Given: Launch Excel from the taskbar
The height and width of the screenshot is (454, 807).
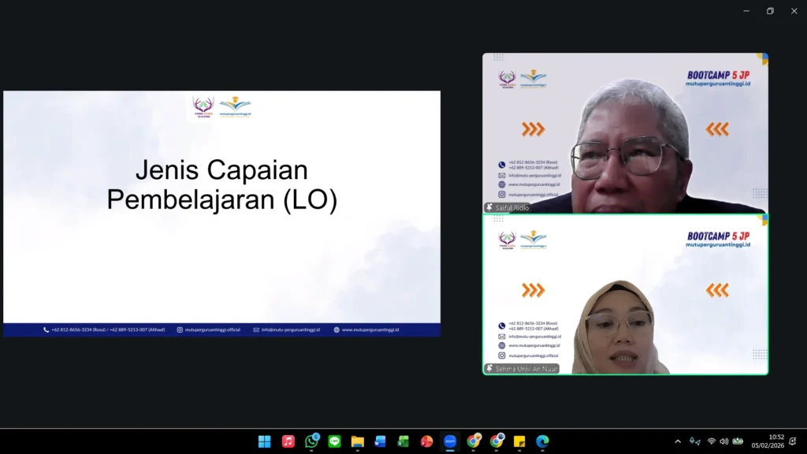Looking at the screenshot, I should [x=403, y=441].
